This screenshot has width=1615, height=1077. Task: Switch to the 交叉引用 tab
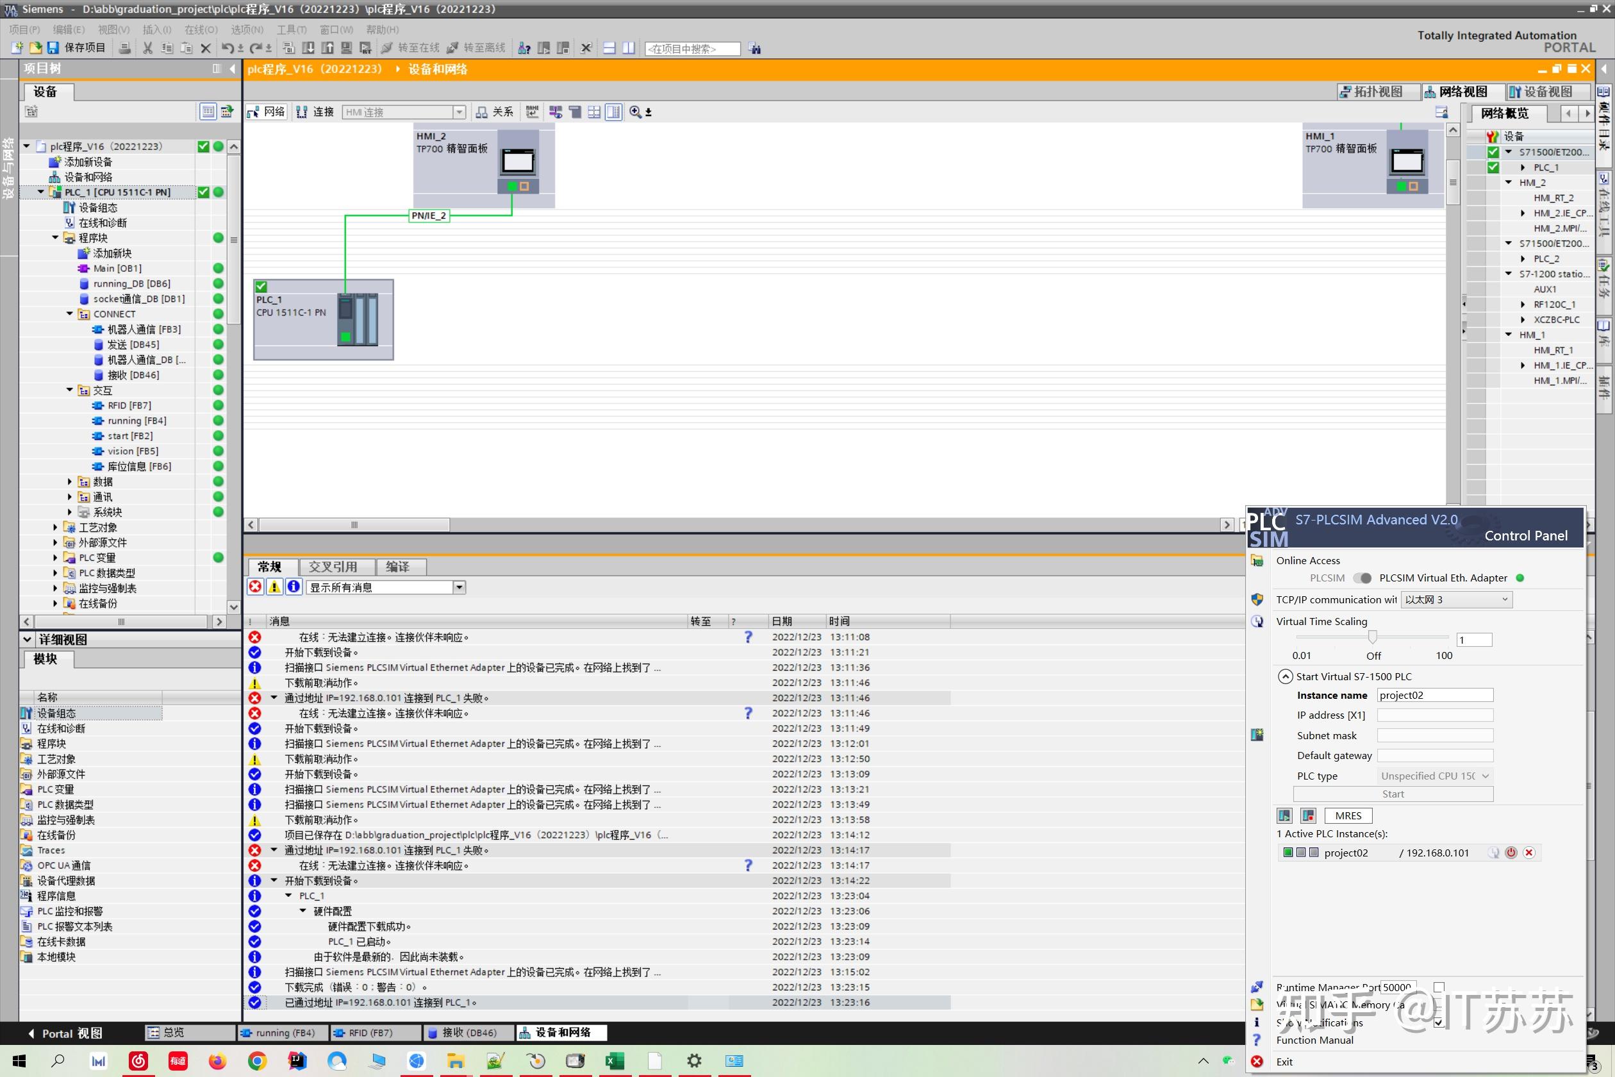(333, 567)
